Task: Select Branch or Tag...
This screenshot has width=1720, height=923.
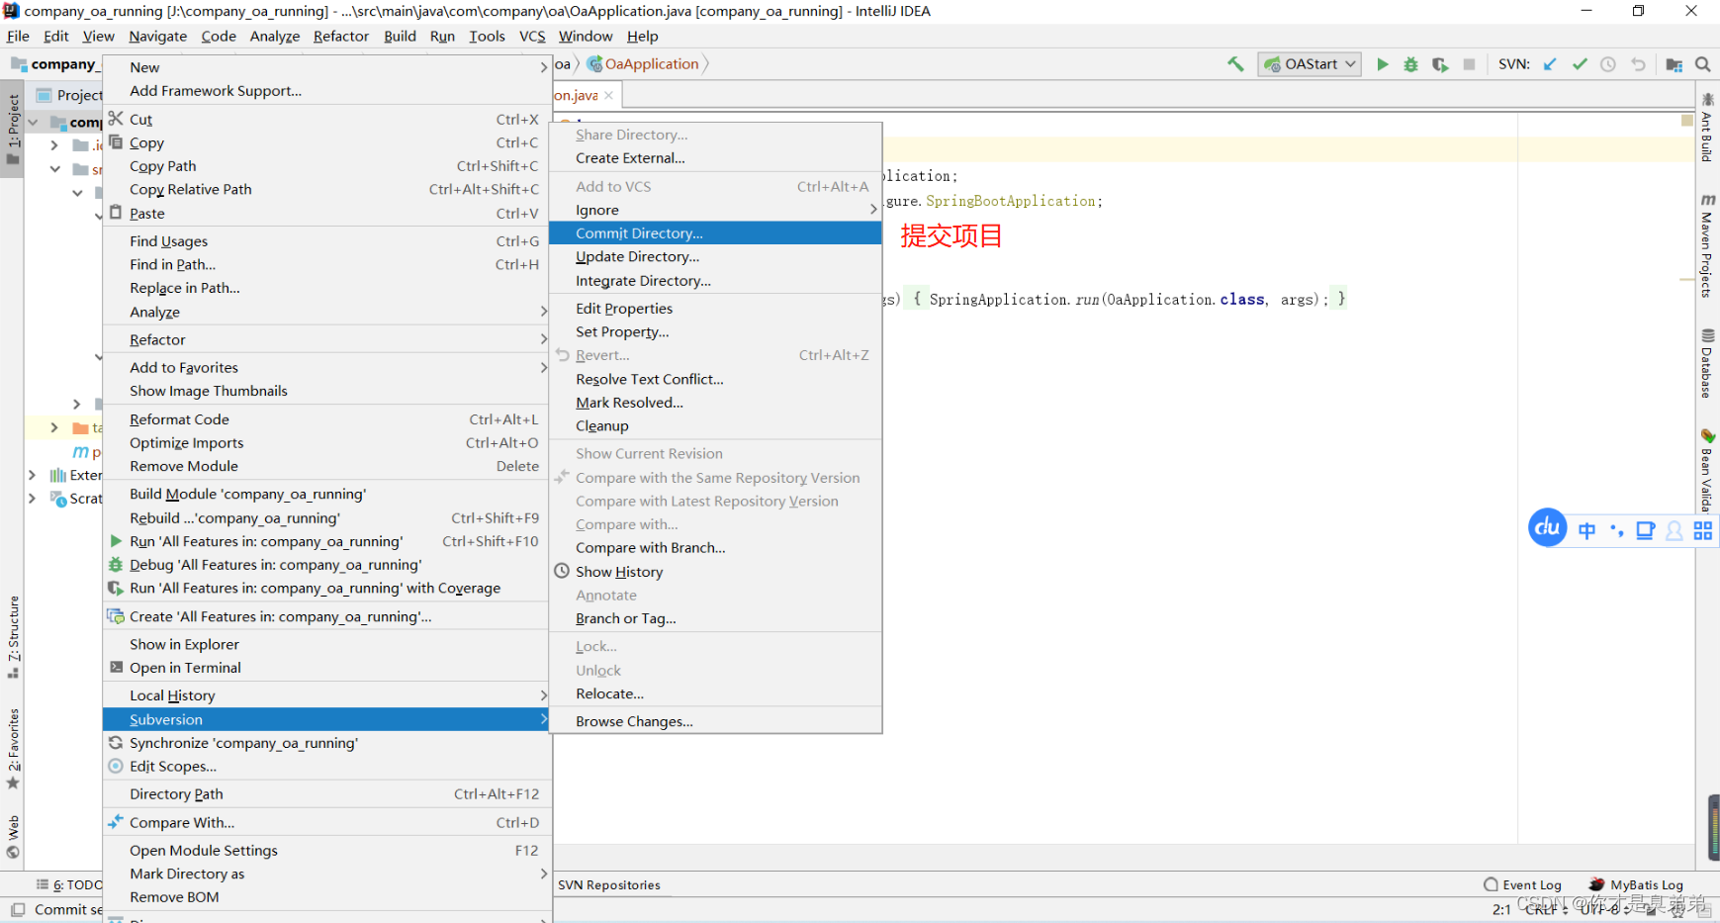Action: 715,618
